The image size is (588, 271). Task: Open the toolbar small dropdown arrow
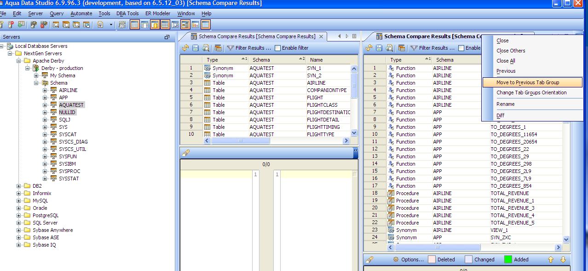[x=111, y=25]
